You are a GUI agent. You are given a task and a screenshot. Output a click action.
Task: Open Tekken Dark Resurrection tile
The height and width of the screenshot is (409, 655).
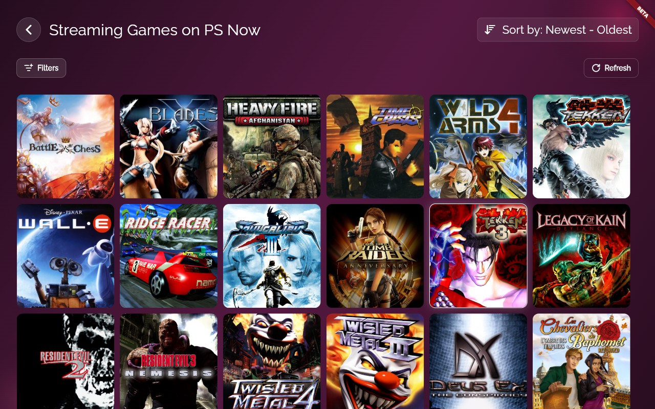pos(581,146)
